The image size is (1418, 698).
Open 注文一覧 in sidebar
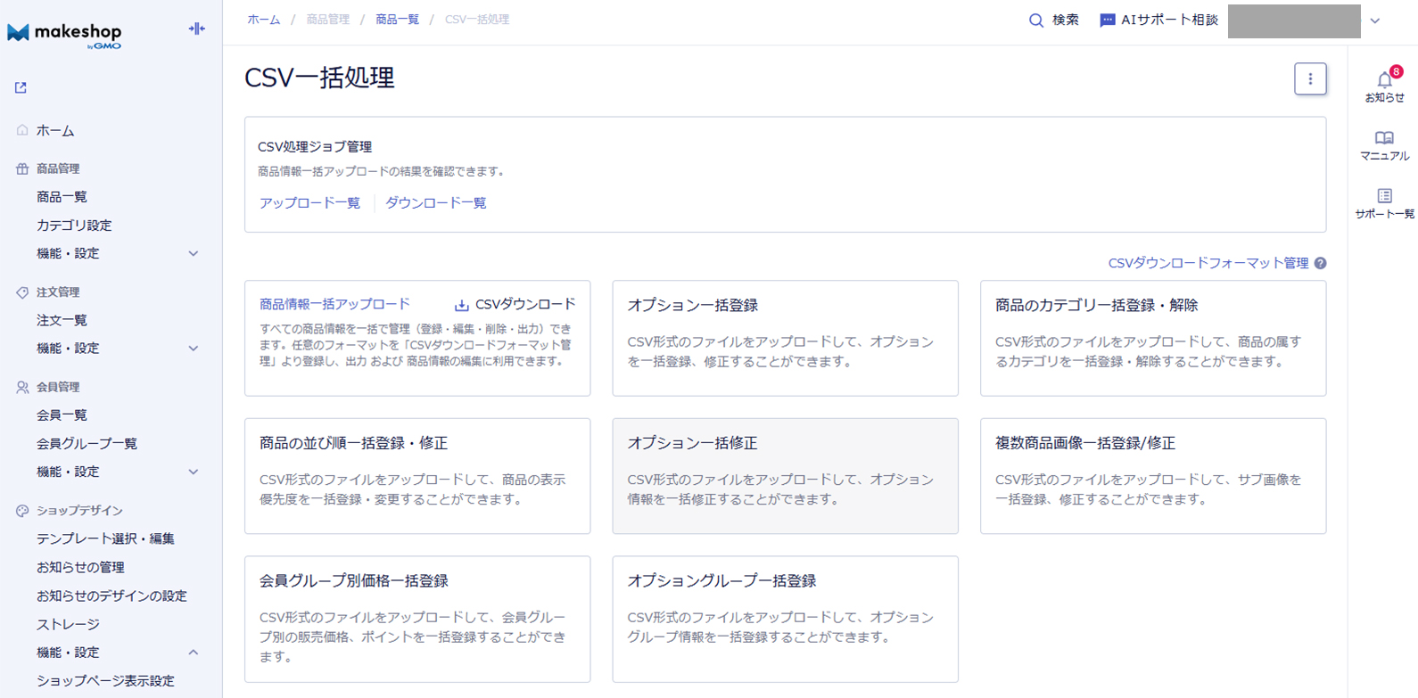(62, 320)
